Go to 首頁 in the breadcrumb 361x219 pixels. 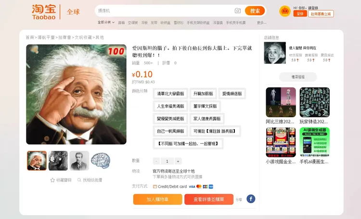[30, 37]
